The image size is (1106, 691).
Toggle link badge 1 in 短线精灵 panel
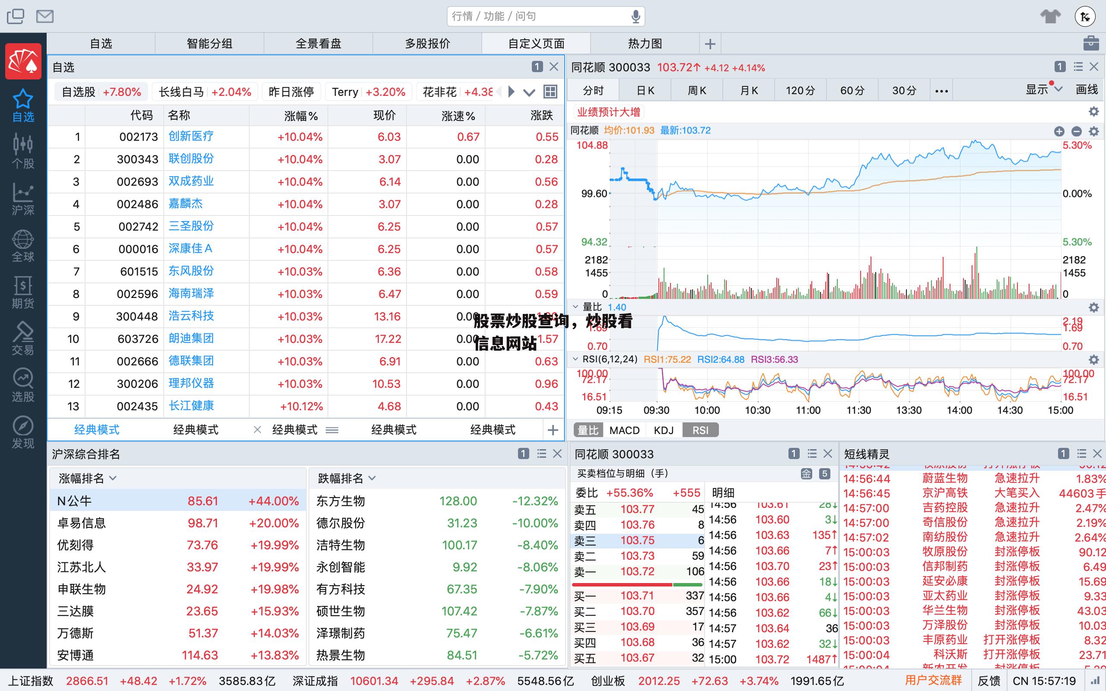click(x=1063, y=453)
